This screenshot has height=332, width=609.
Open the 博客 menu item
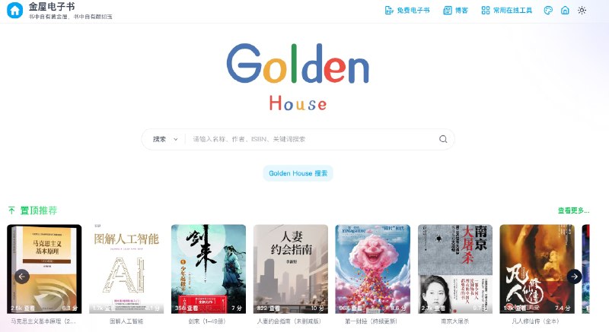455,11
